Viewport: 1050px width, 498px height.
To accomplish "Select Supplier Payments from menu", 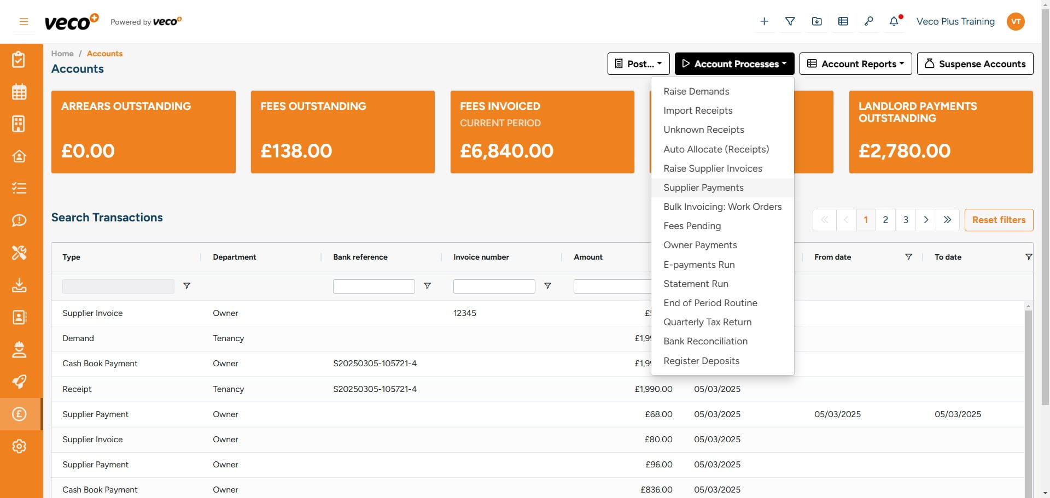I will pos(703,188).
